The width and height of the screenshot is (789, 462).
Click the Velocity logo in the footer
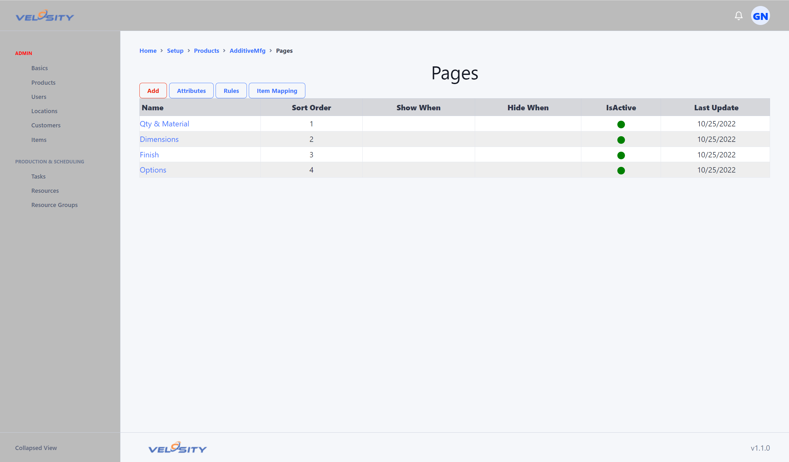pos(177,447)
